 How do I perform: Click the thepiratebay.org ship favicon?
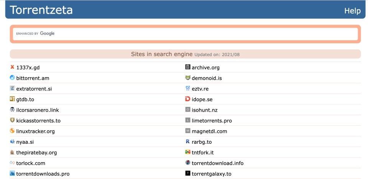(12, 152)
